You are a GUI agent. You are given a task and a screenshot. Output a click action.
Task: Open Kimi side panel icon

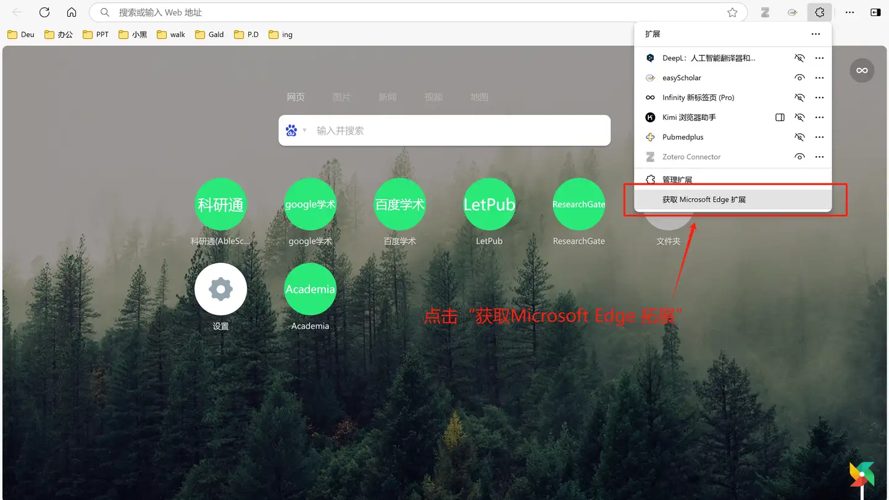(x=780, y=117)
